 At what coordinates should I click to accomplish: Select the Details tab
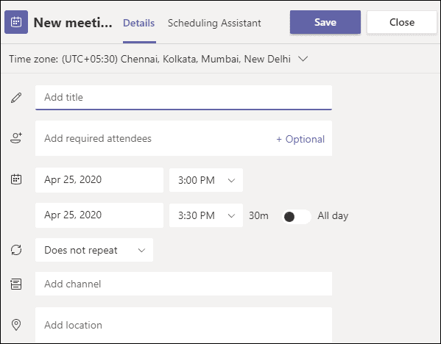[139, 23]
